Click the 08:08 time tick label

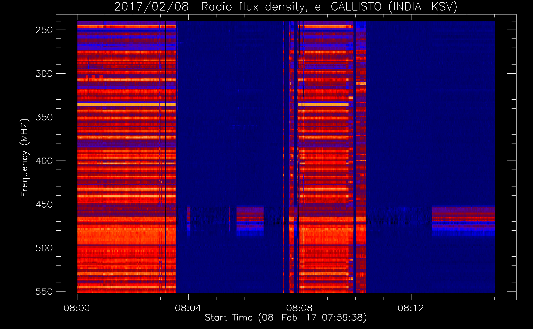coord(299,308)
